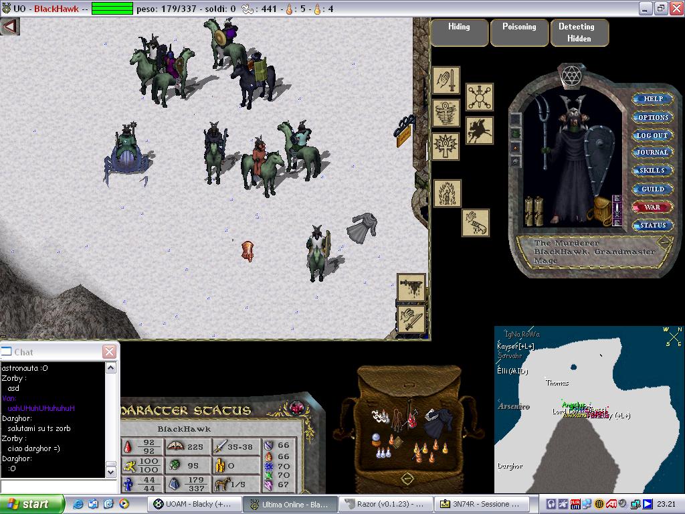Viewport: 685px width, 514px height.
Task: Click the sword damage icon in status
Action: 220,446
